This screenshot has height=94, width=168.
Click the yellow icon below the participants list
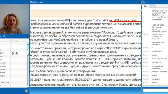point(26,91)
